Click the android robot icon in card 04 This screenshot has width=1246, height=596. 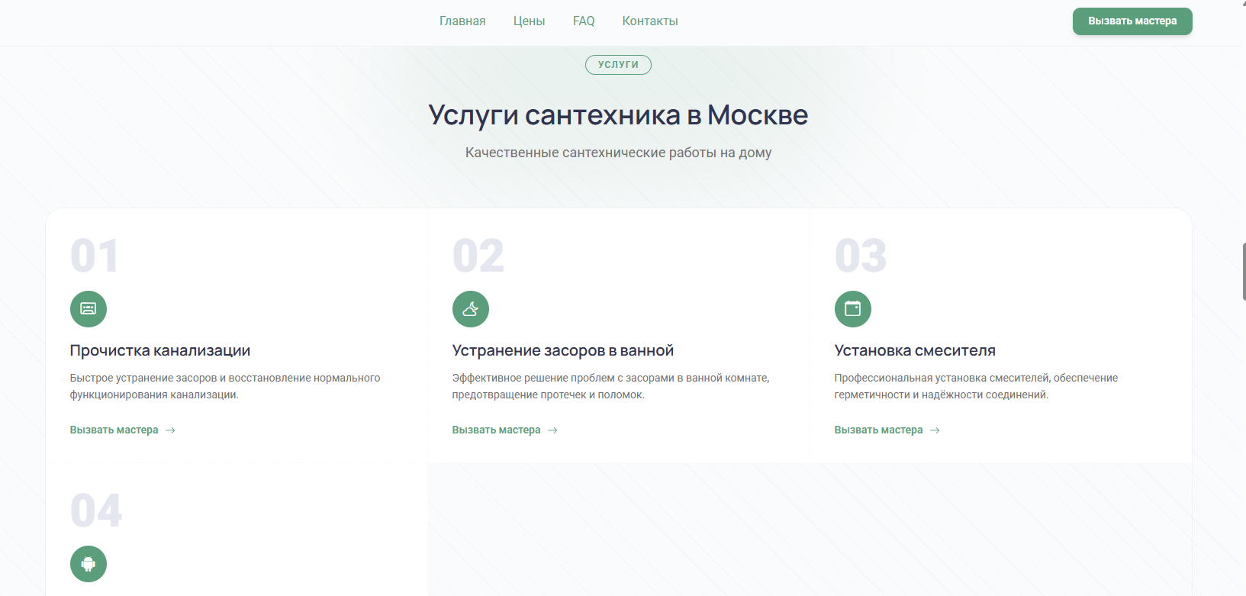[x=89, y=564]
